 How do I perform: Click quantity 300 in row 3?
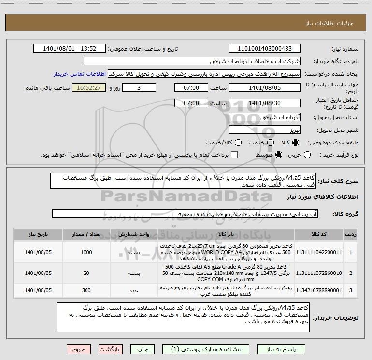[x=86, y=290]
